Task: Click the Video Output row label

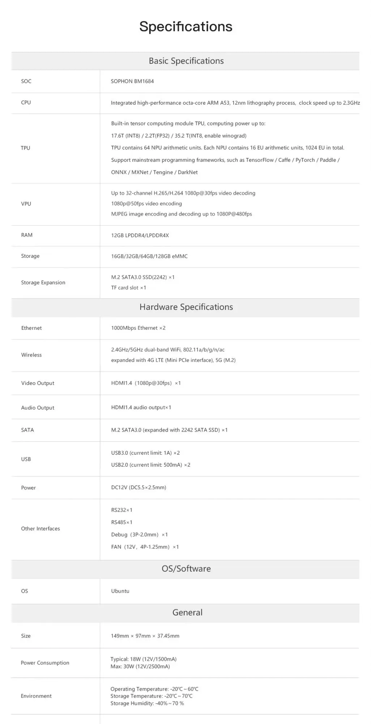Action: [x=38, y=383]
